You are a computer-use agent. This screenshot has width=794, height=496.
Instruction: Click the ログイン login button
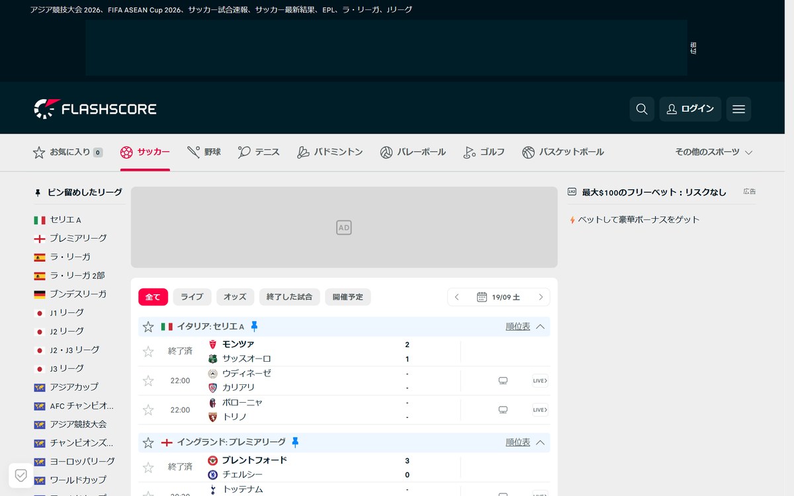point(690,109)
